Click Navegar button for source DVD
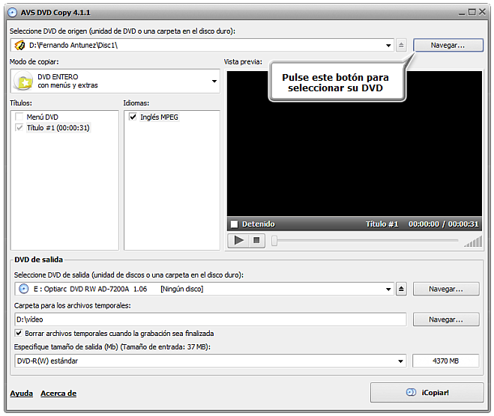The width and height of the screenshot is (494, 416). [448, 46]
